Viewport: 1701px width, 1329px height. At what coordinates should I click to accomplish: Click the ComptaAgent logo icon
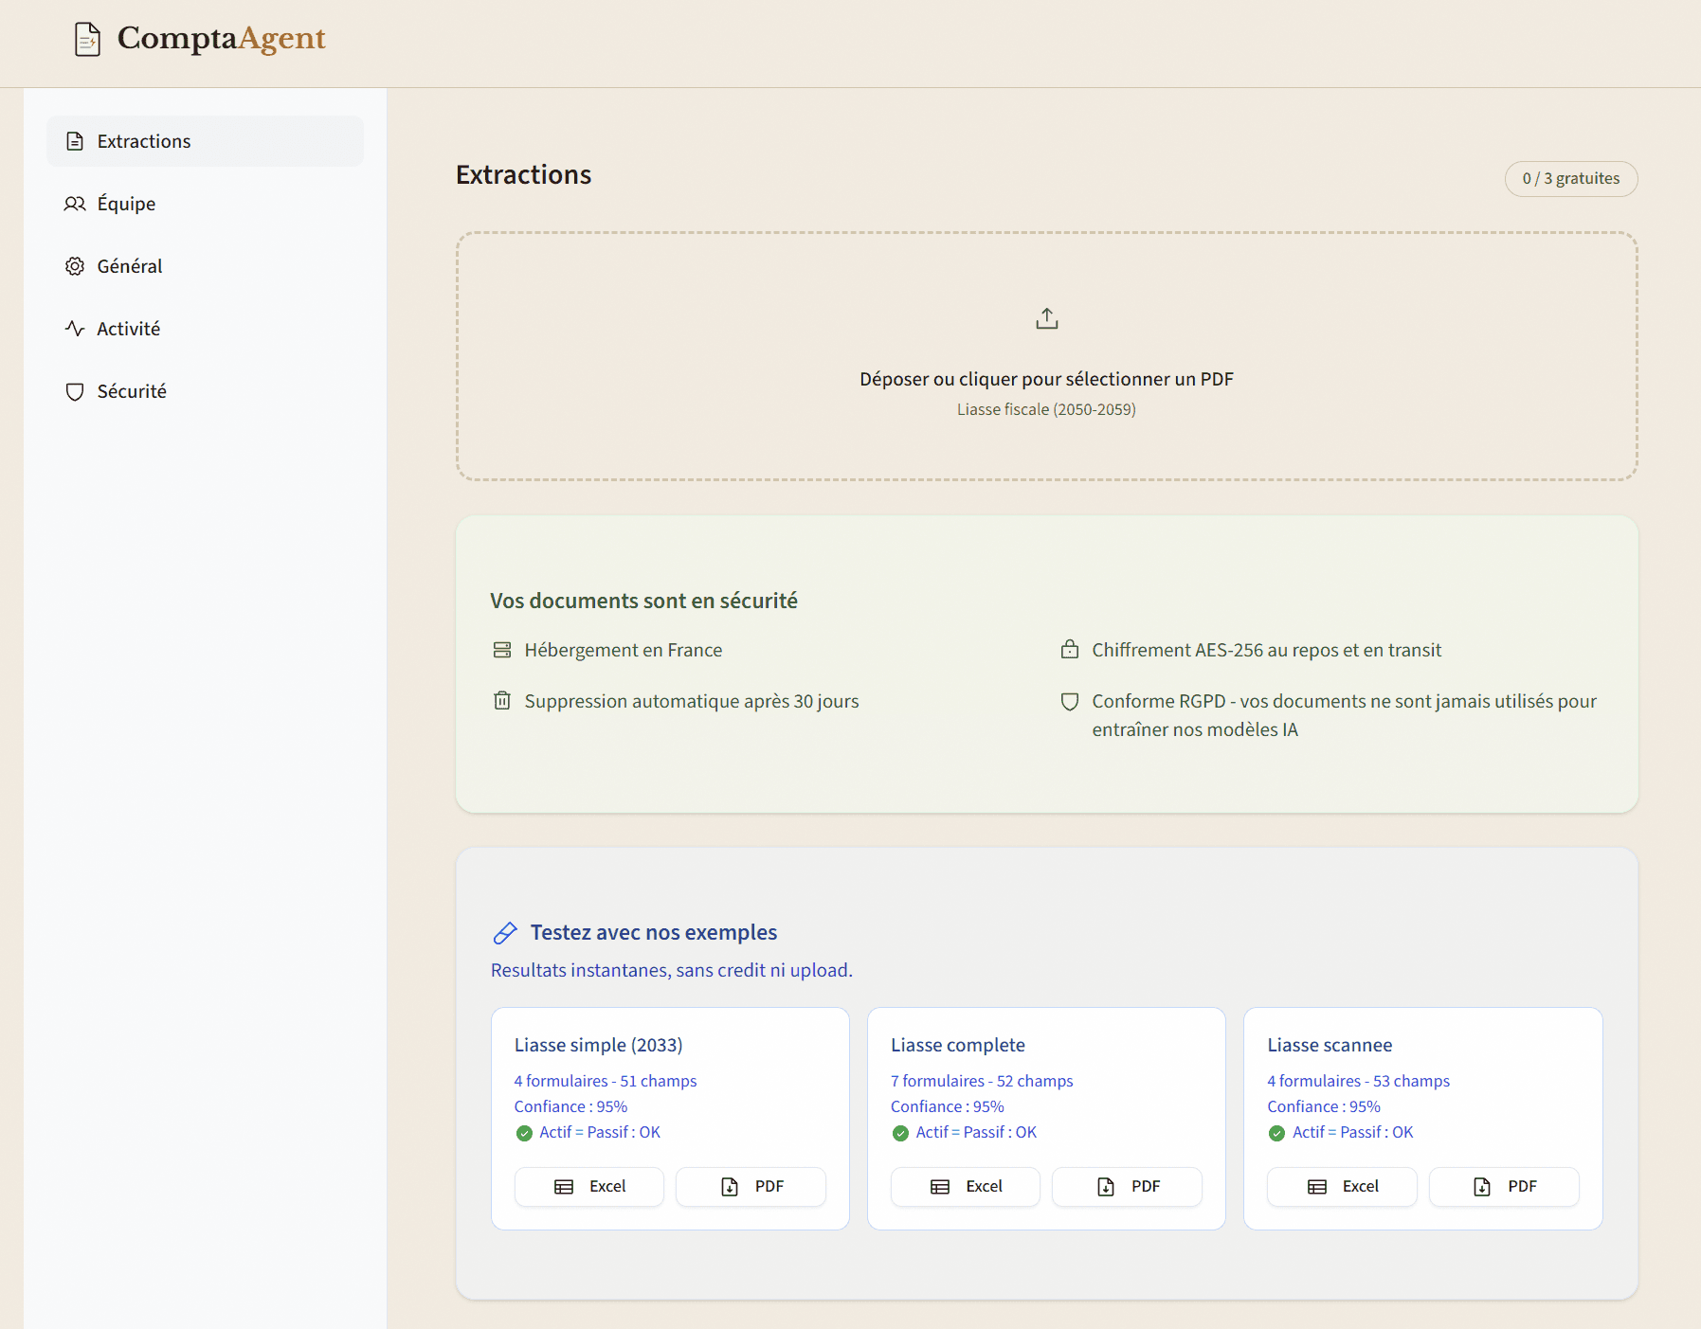[x=88, y=39]
